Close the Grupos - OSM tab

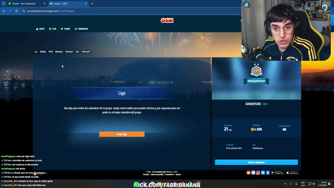tap(86, 4)
